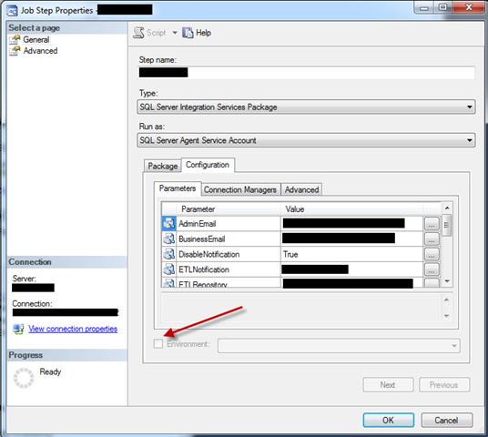Select the AdminEmail parameter name
The width and height of the screenshot is (488, 437).
198,223
